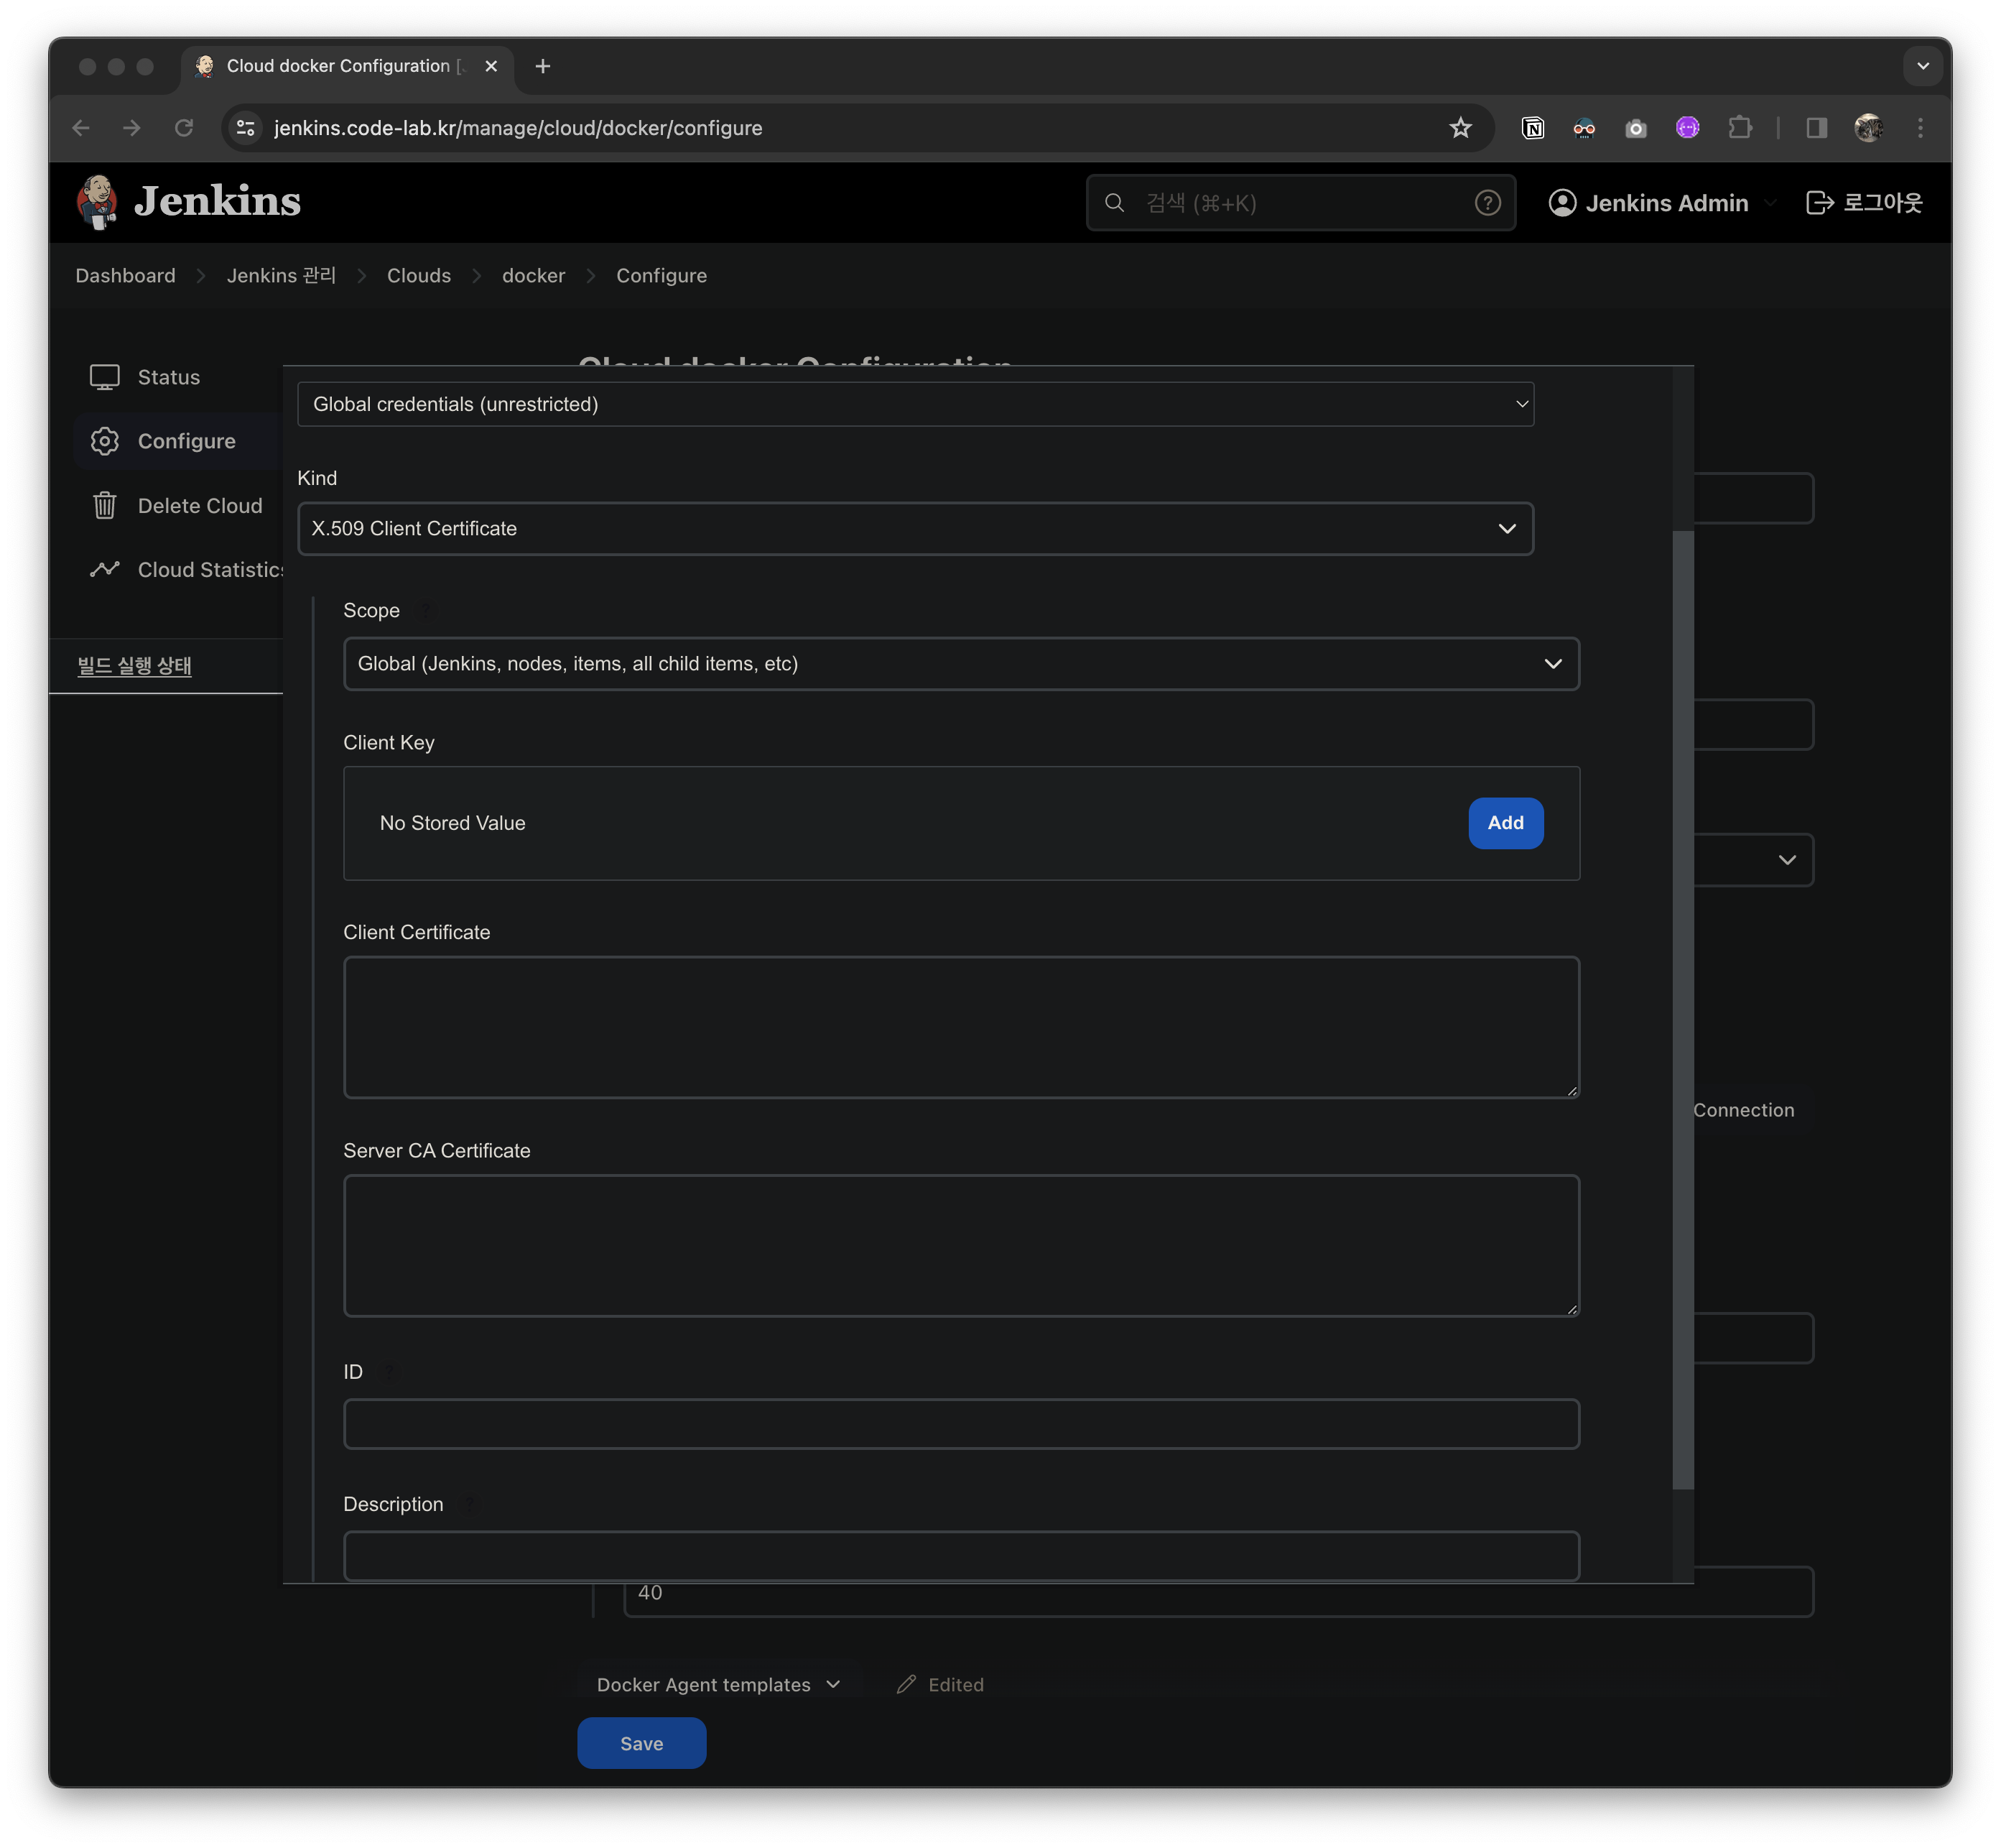Click the credentials dialog scrollbar
The width and height of the screenshot is (2001, 1848).
pyautogui.click(x=1682, y=1009)
